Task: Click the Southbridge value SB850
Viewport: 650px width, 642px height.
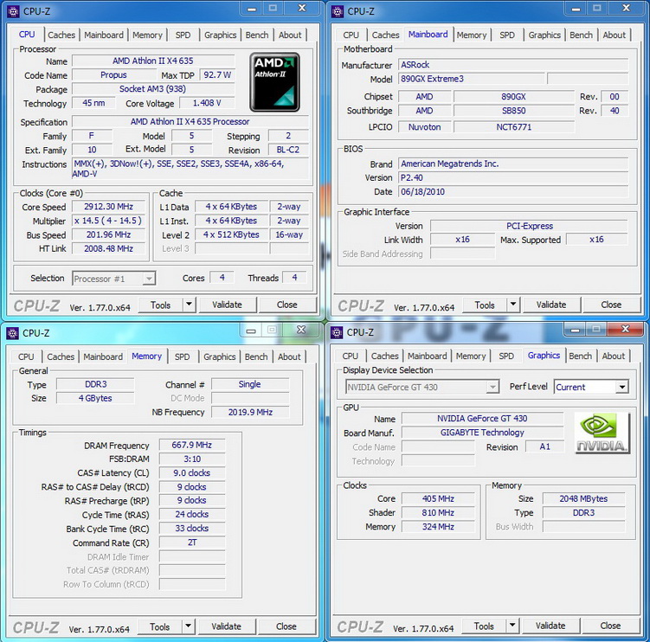Action: (514, 111)
